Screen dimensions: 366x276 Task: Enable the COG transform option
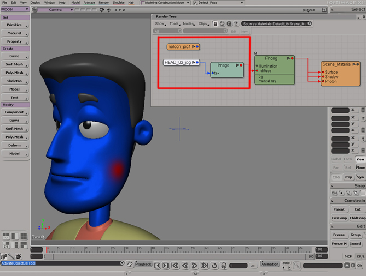click(x=336, y=177)
